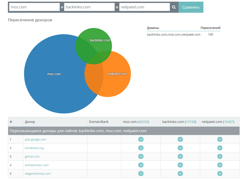The height and width of the screenshot is (180, 247).
Task: Expand github.com plus icon under moz.com
Action: pyautogui.click(x=141, y=156)
